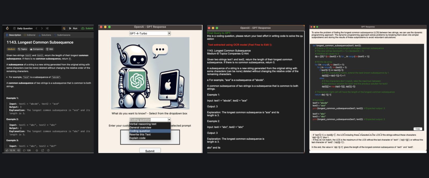Expand the Topics tag
Image resolution: width=429 pixels, height=178 pixels.
tap(23, 49)
